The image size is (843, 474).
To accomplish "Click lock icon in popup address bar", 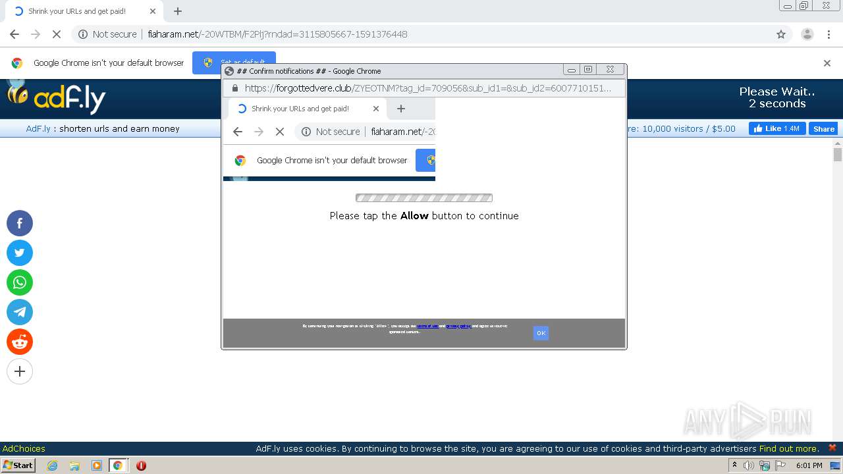I will coord(234,88).
